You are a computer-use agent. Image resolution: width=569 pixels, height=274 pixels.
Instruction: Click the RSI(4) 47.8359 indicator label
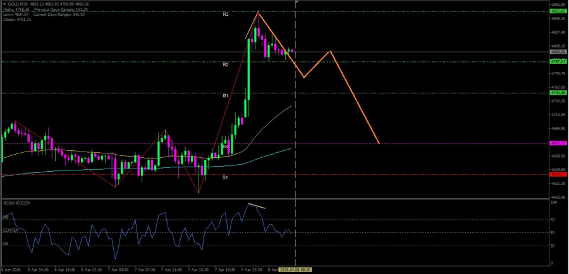(x=16, y=203)
